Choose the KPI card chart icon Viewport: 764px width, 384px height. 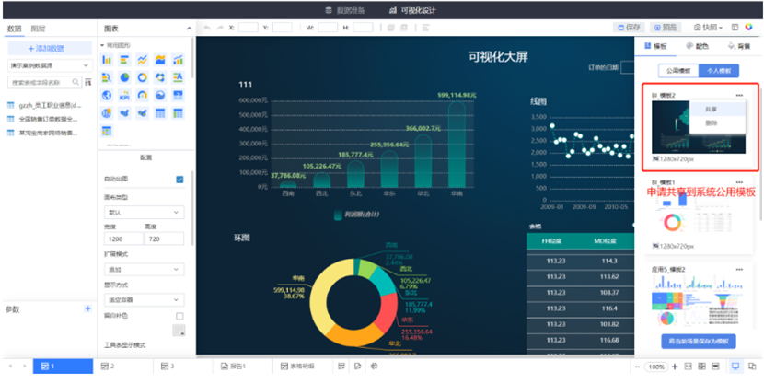tap(124, 95)
